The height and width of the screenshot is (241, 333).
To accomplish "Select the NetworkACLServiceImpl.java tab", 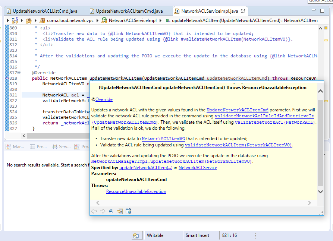I will coord(210,11).
